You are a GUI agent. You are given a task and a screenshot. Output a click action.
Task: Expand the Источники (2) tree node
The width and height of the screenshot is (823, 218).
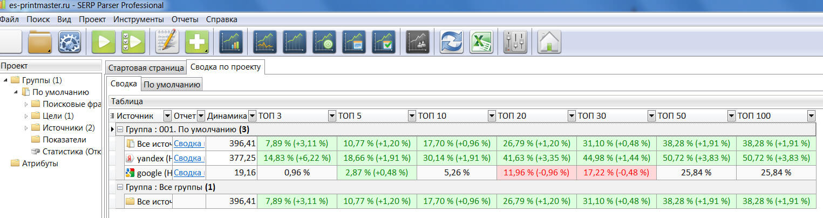(x=25, y=128)
